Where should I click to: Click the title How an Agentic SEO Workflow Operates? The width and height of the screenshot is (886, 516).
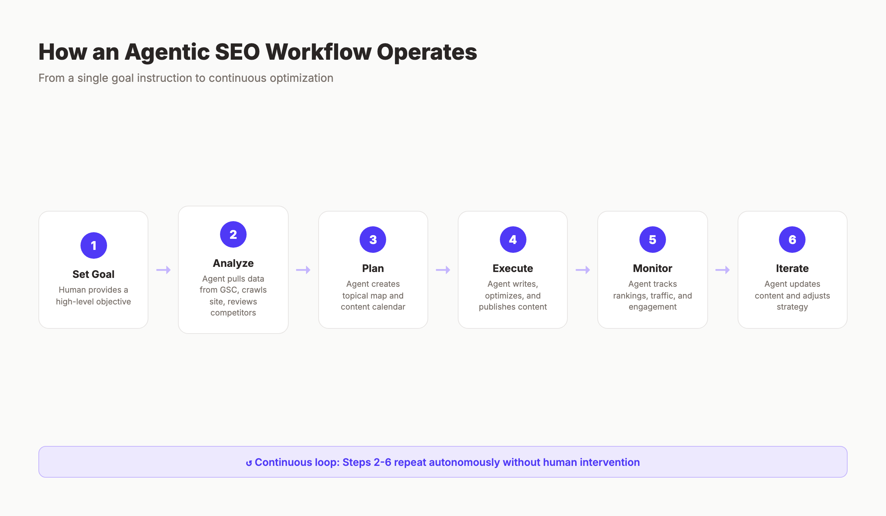coord(257,52)
